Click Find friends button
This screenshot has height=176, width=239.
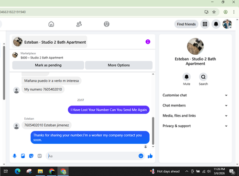(186, 24)
